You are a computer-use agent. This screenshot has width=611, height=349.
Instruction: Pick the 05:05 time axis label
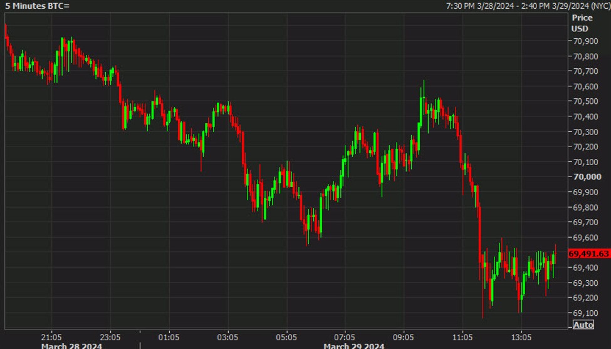click(x=286, y=336)
